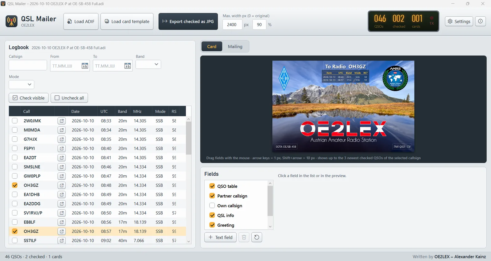Open the Settings button

coord(459,21)
